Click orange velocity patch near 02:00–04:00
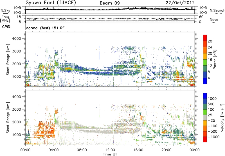225x156 pixels. click(46, 130)
